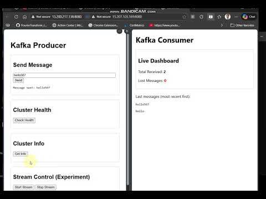Click the favorites bar leftmost icon

point(8,25)
